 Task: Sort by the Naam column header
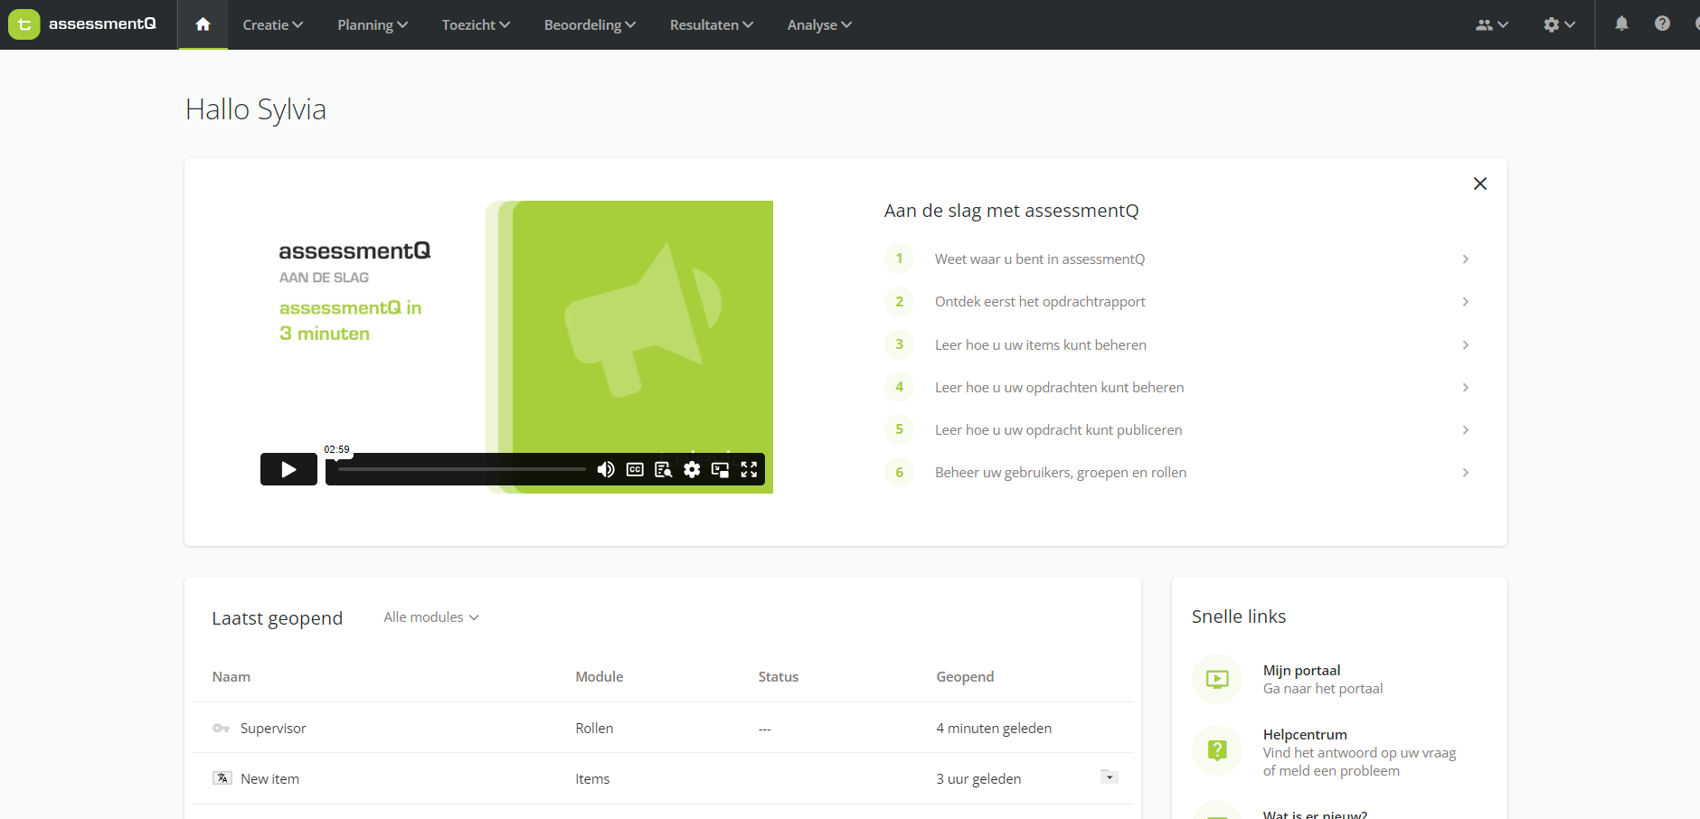click(x=231, y=676)
